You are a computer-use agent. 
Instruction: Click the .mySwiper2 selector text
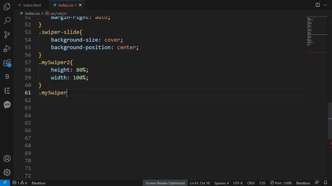pyautogui.click(x=54, y=63)
